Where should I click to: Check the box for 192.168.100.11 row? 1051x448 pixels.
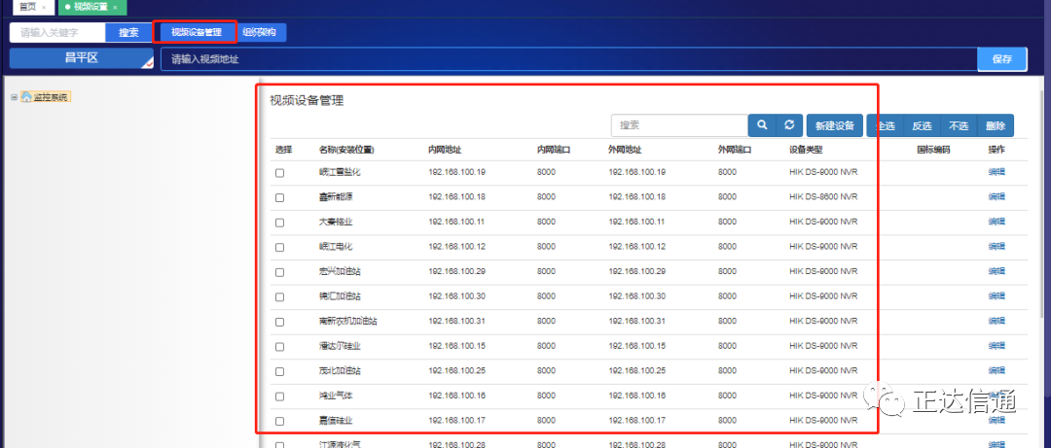coord(279,223)
